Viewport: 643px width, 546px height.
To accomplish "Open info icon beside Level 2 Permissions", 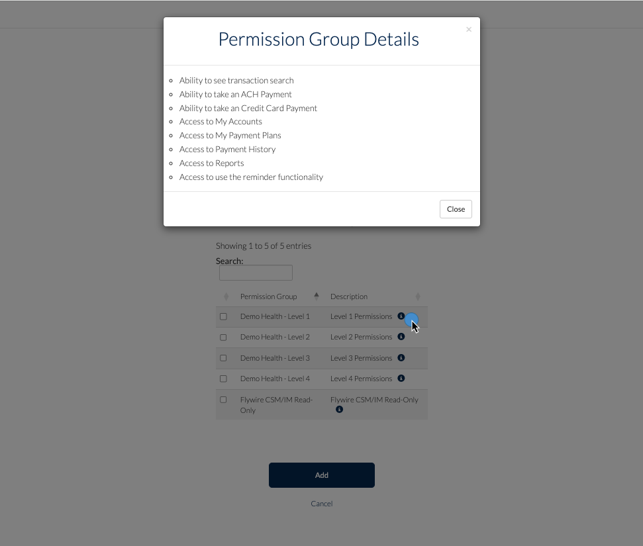I will 401,337.
